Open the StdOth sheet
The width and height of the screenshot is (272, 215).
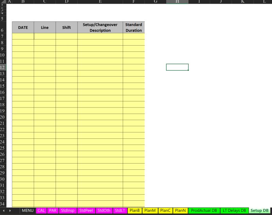click(x=104, y=210)
